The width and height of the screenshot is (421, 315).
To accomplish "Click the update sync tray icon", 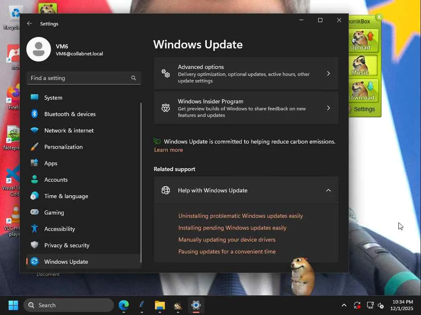I will point(357,305).
